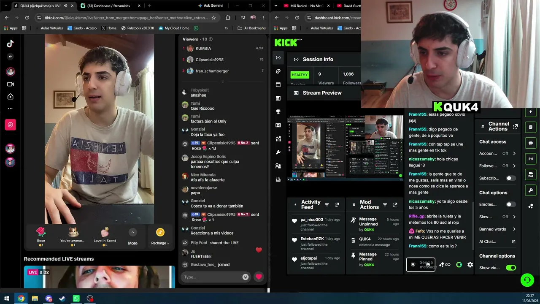Open the Recharge coins dropdown

(x=160, y=236)
